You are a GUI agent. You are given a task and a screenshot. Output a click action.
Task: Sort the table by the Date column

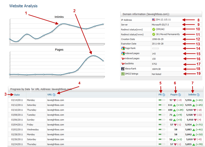coord(16,95)
